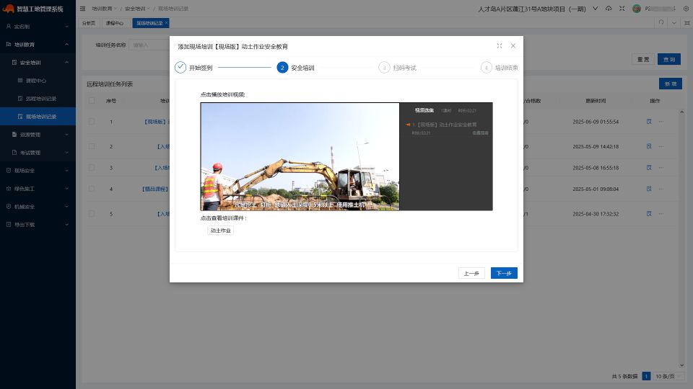The height and width of the screenshot is (389, 693).
Task: Tick the checkbox for row 4
Action: [92, 189]
